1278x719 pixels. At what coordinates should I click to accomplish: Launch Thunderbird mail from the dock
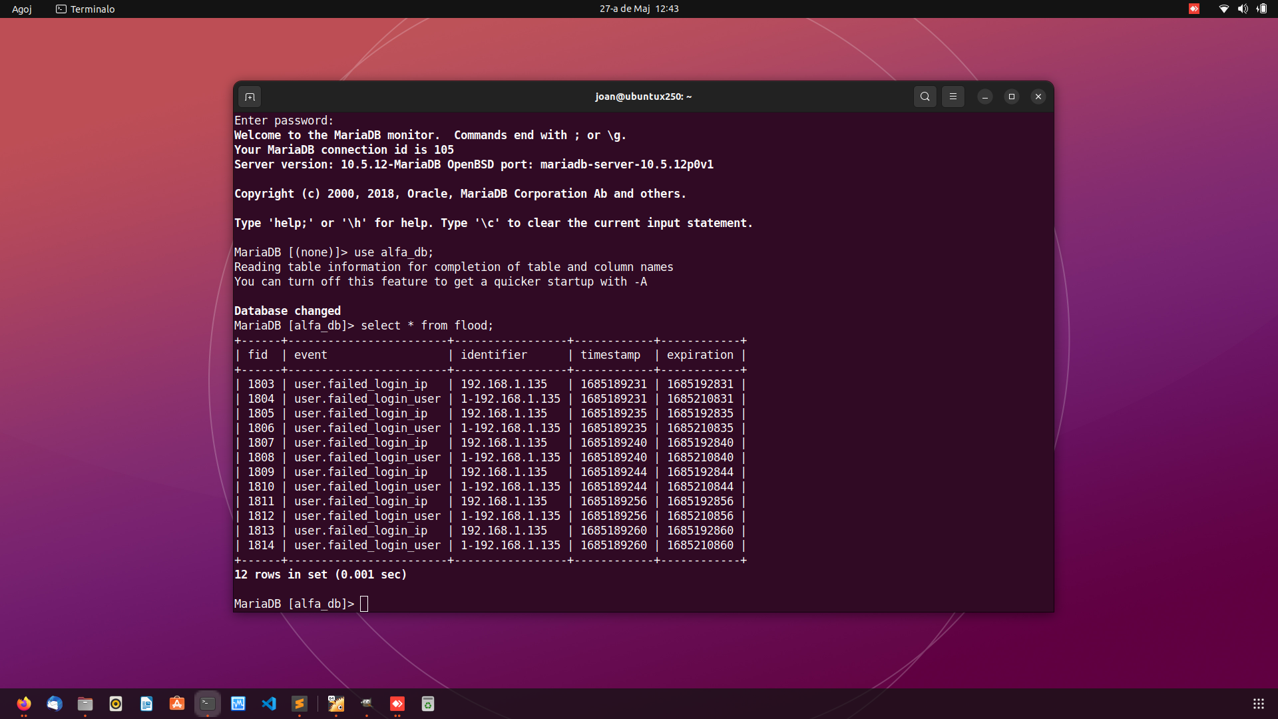click(x=55, y=704)
